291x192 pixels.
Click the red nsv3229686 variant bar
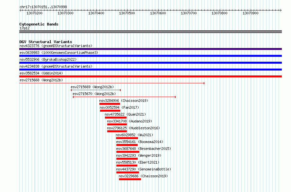tap(130, 179)
